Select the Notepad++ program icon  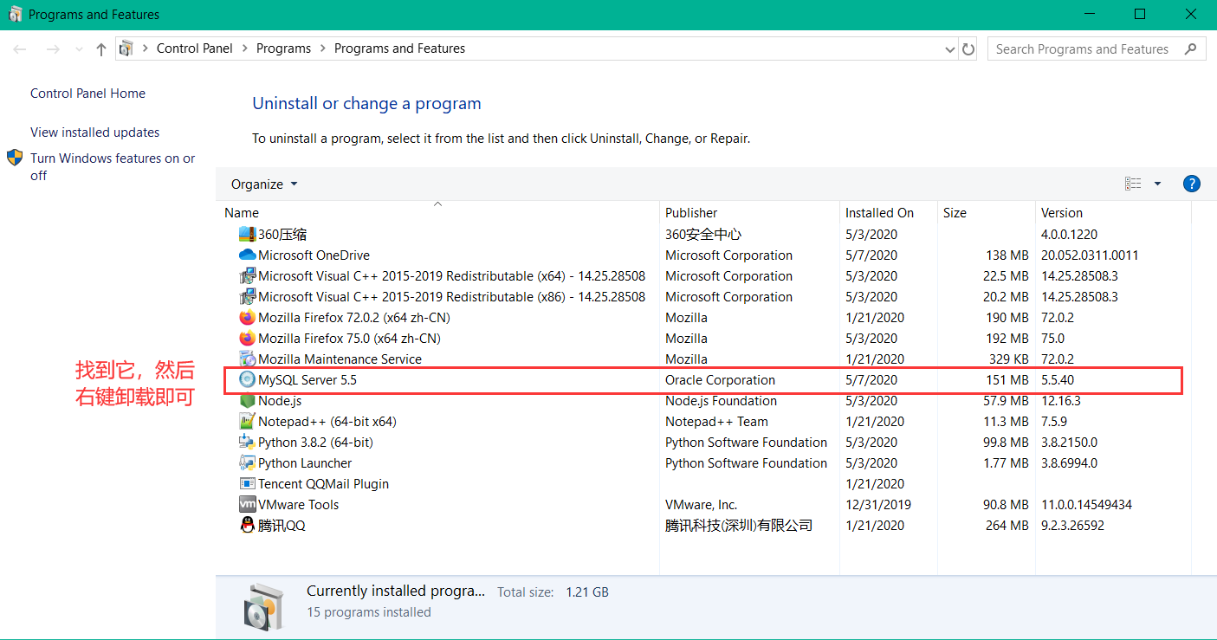click(x=247, y=422)
